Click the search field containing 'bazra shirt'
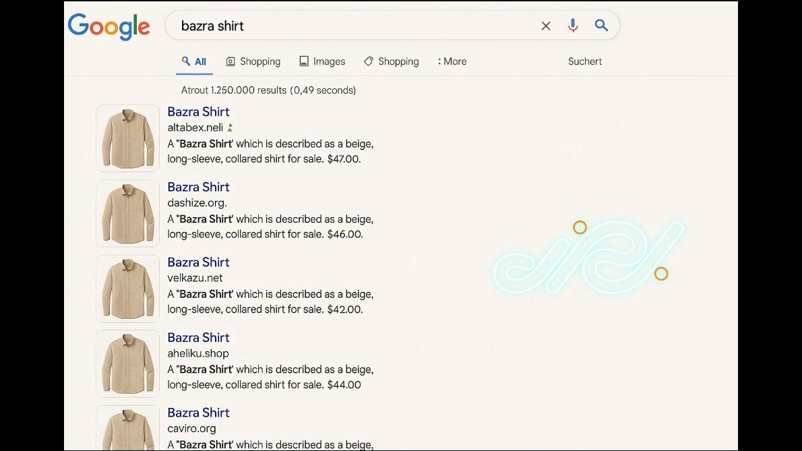The height and width of the screenshot is (451, 802). click(x=392, y=26)
